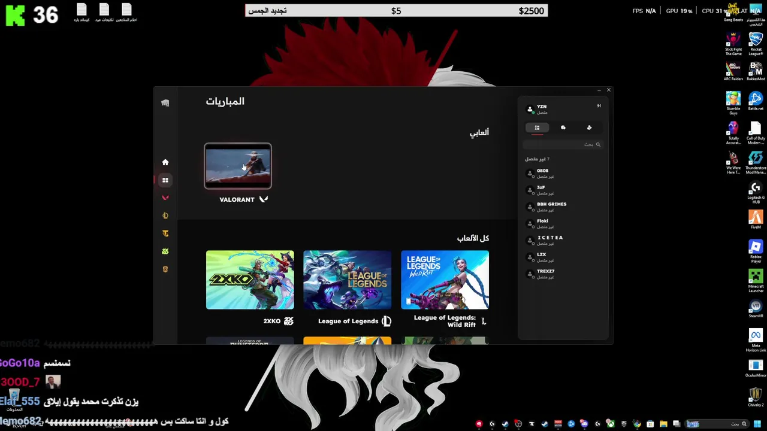The width and height of the screenshot is (767, 431).
Task: Select friend 3zF in list
Action: click(x=562, y=190)
